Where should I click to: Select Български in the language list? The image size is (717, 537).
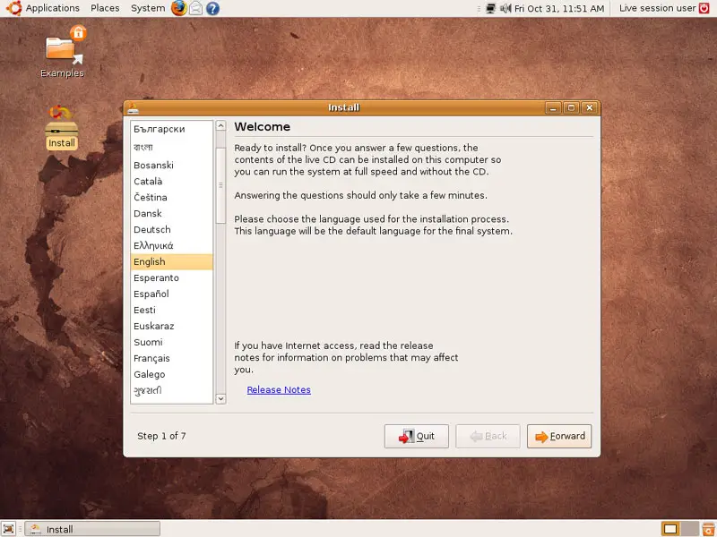pos(172,129)
